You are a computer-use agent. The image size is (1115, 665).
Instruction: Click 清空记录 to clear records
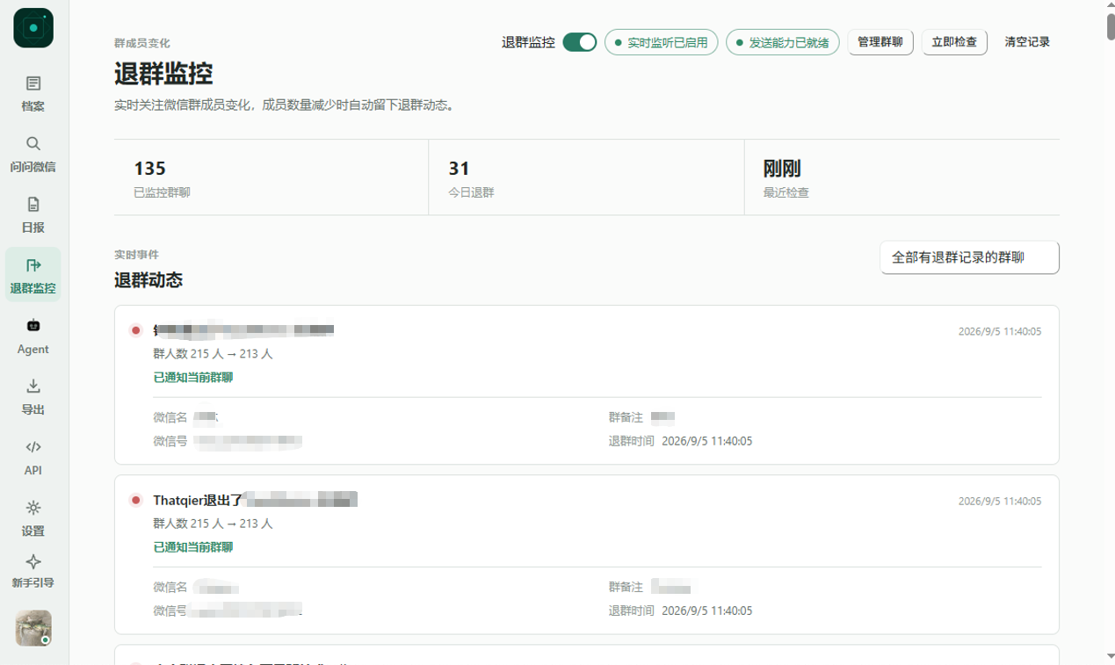click(1027, 42)
